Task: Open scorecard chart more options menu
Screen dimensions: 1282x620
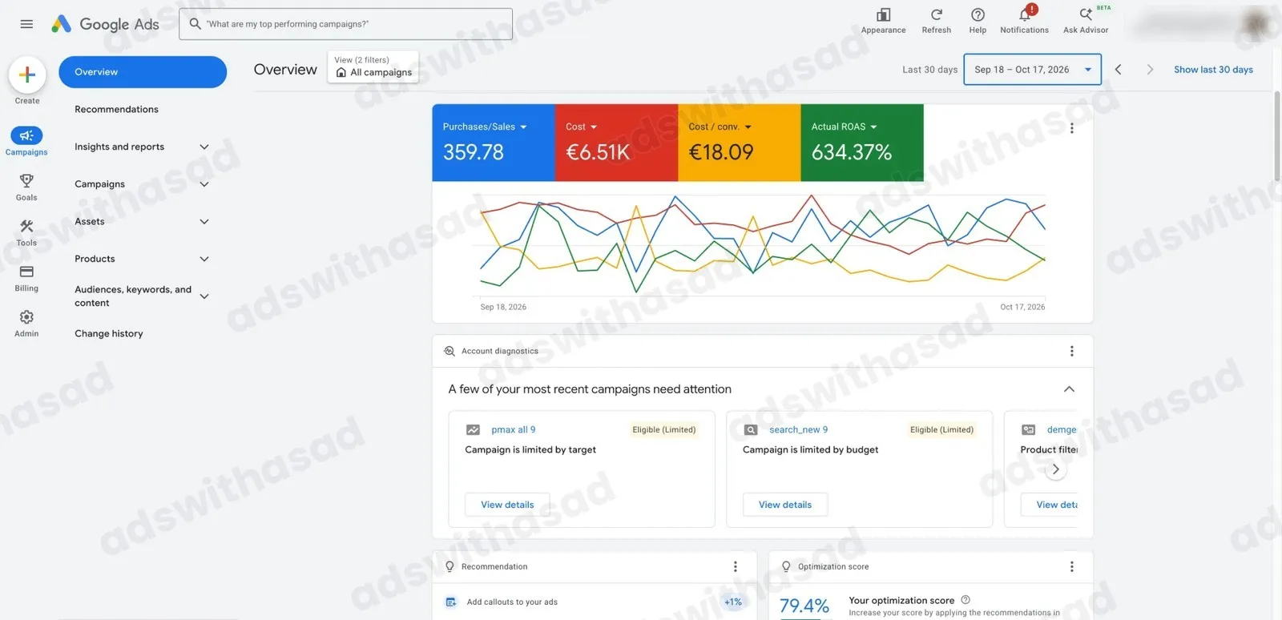Action: pyautogui.click(x=1071, y=128)
